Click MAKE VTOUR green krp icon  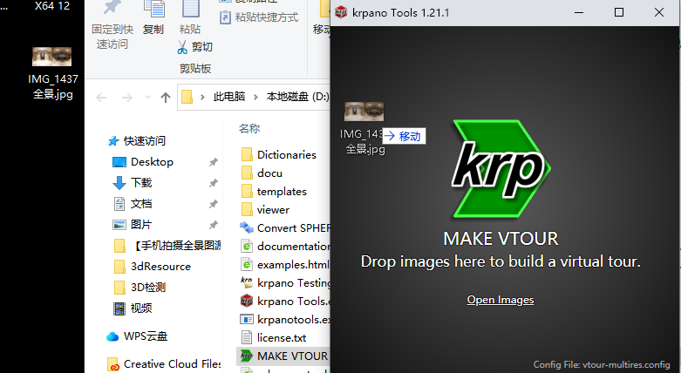(247, 356)
